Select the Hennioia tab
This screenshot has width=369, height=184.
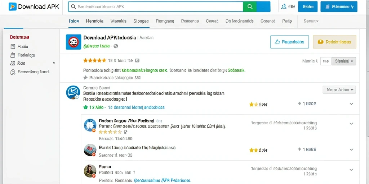click(x=95, y=21)
